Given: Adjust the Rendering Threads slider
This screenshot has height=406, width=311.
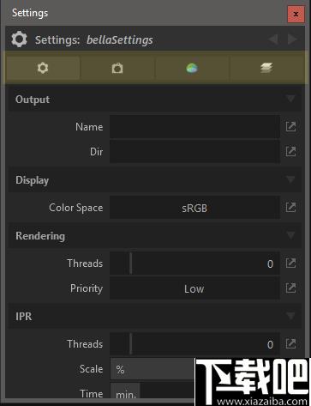Looking at the screenshot, I should [x=194, y=264].
